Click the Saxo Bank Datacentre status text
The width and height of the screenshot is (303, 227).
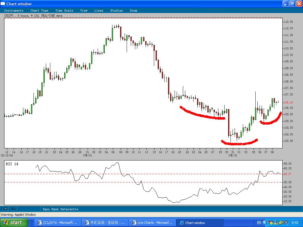tap(60, 209)
